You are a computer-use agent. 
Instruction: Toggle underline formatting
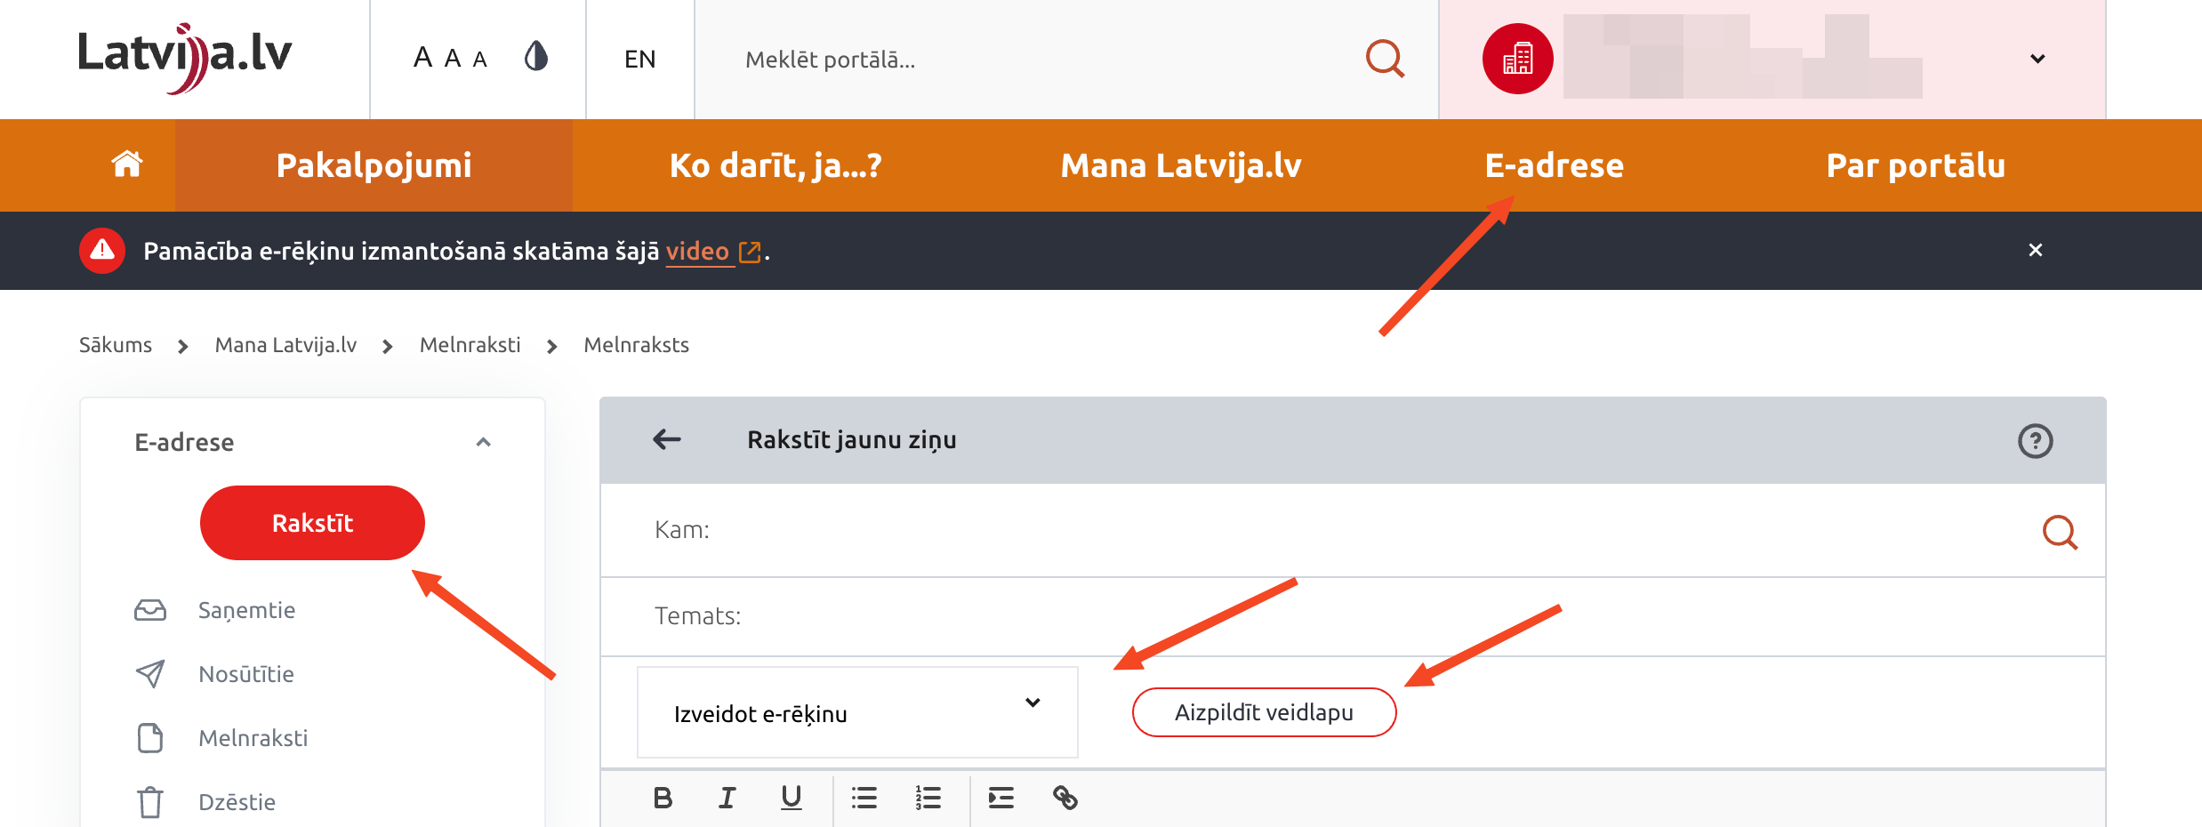click(x=791, y=798)
